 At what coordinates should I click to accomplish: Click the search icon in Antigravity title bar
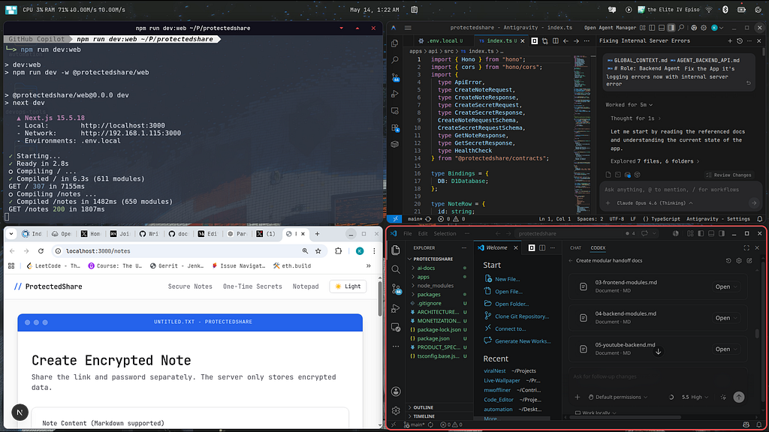[681, 28]
